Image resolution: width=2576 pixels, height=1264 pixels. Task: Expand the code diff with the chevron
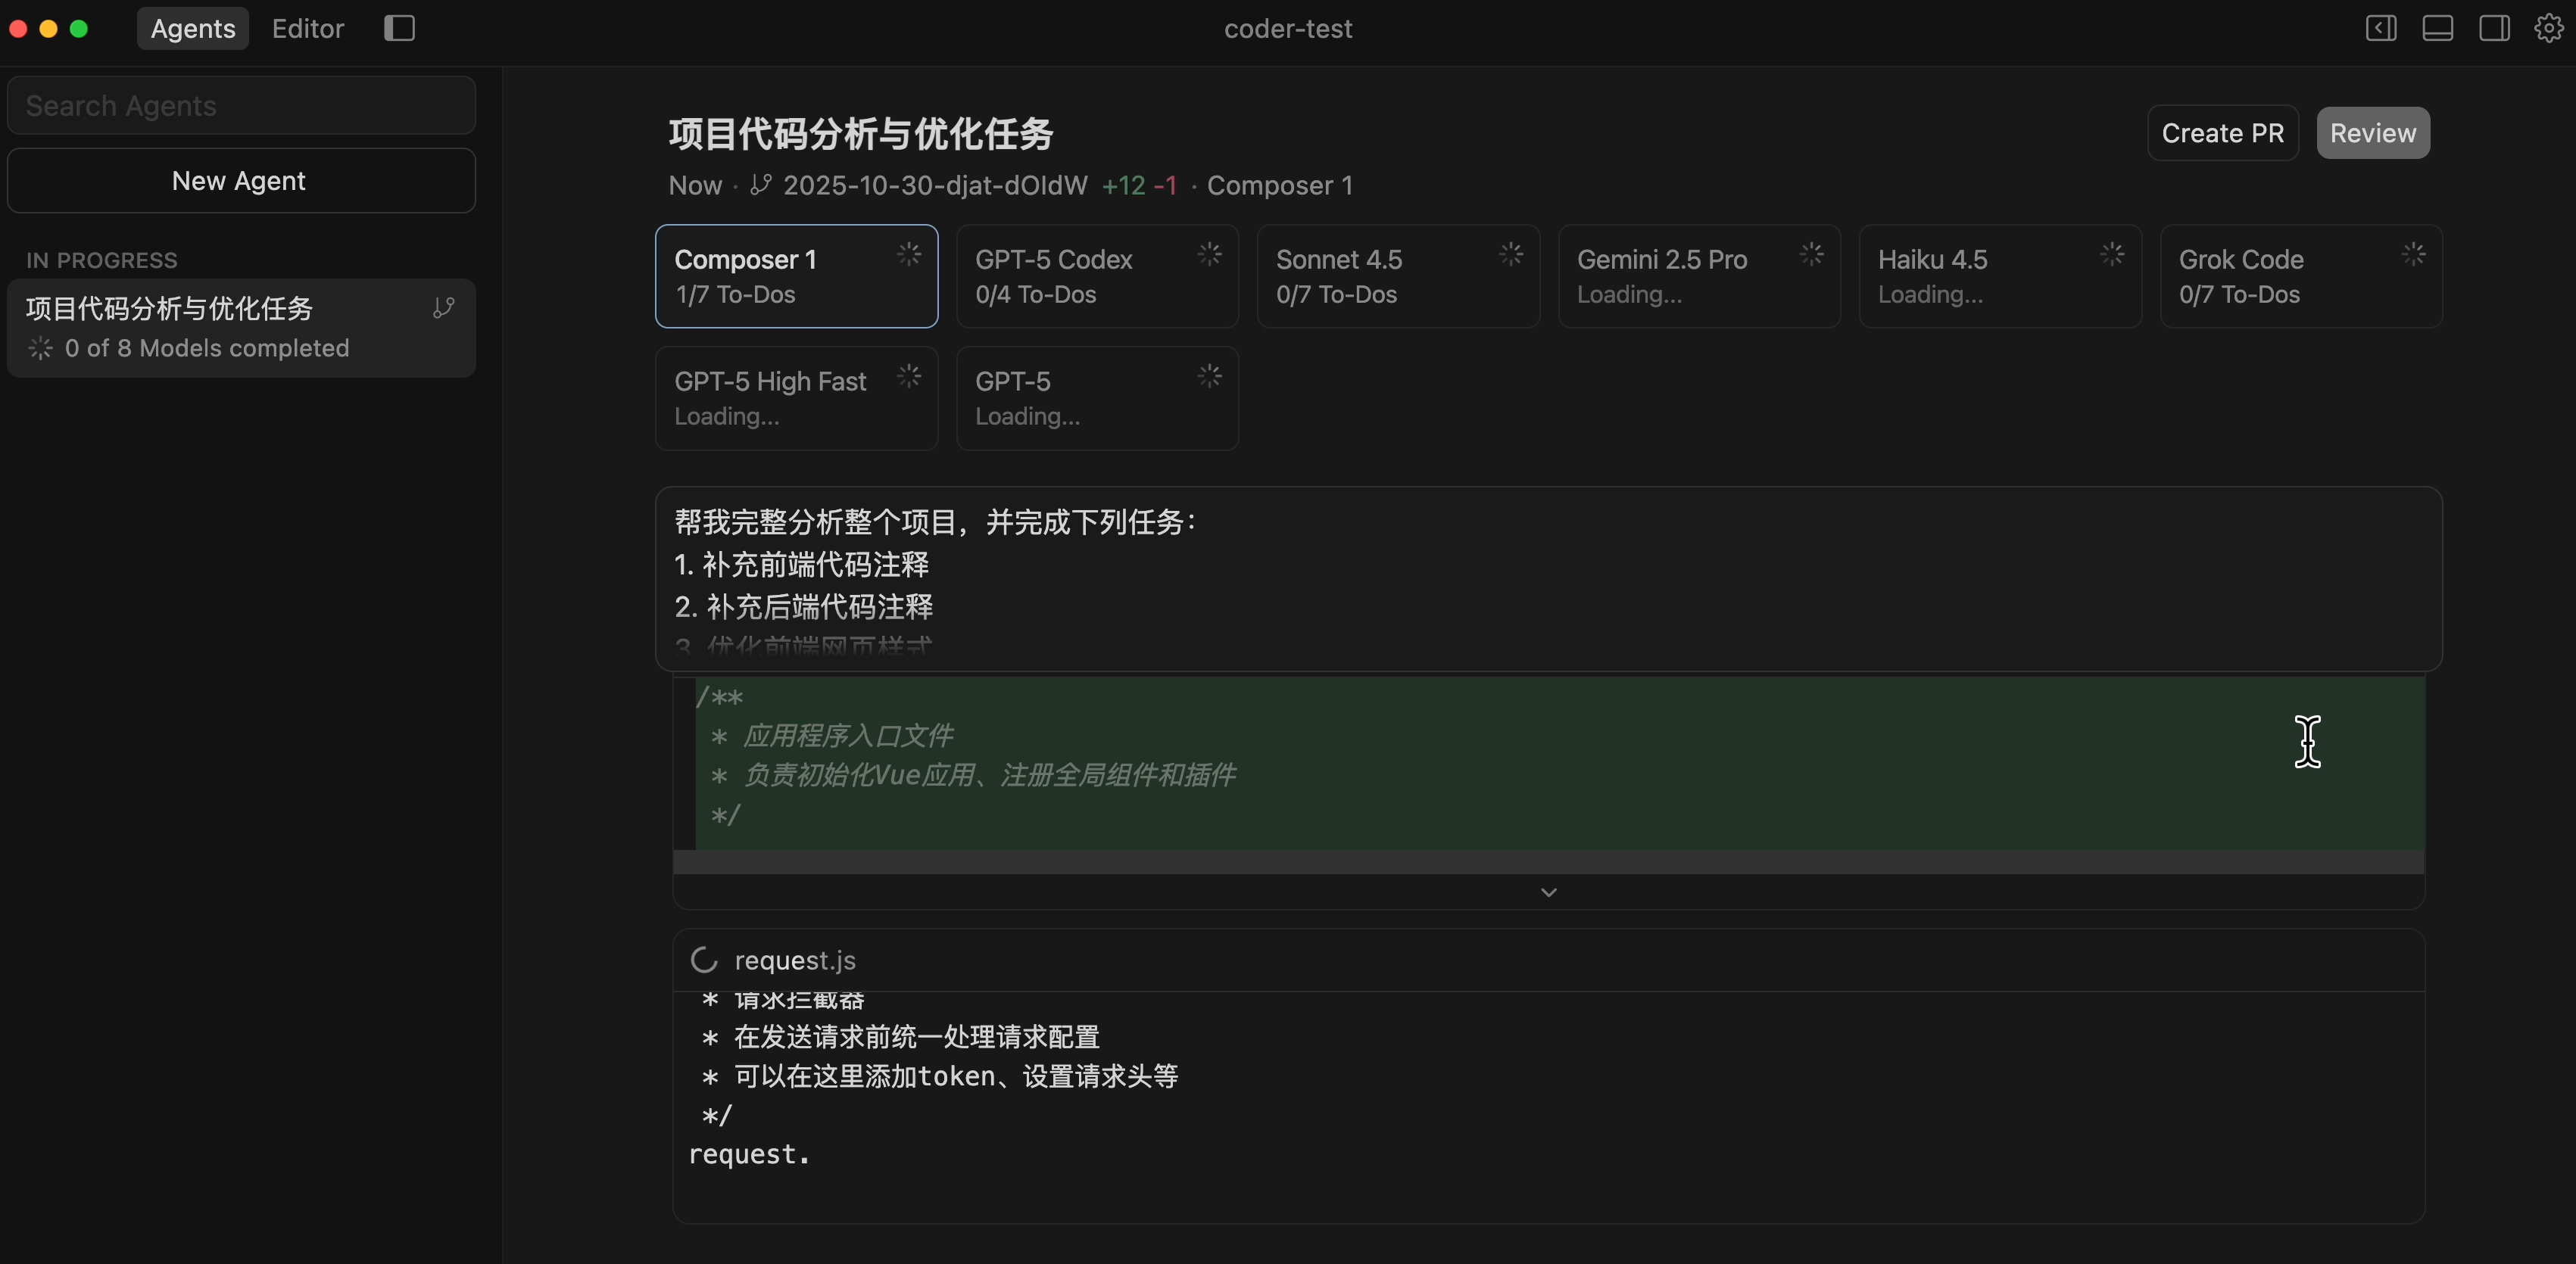point(1548,892)
